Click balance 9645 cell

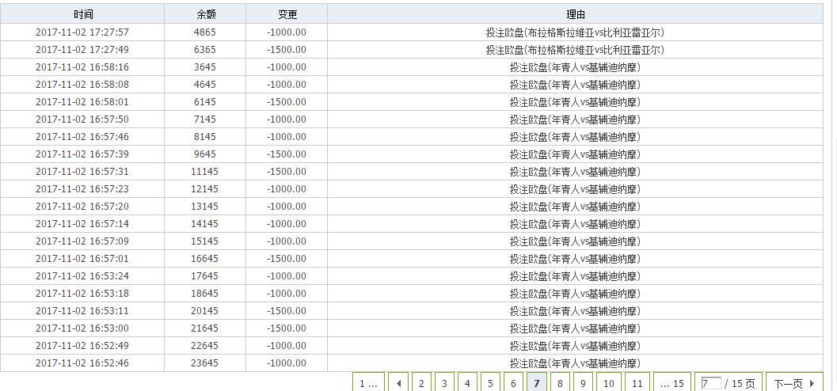[x=205, y=154]
